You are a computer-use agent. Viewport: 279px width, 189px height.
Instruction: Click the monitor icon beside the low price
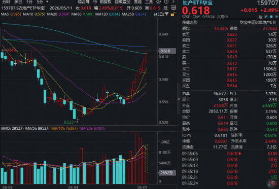[173, 8]
